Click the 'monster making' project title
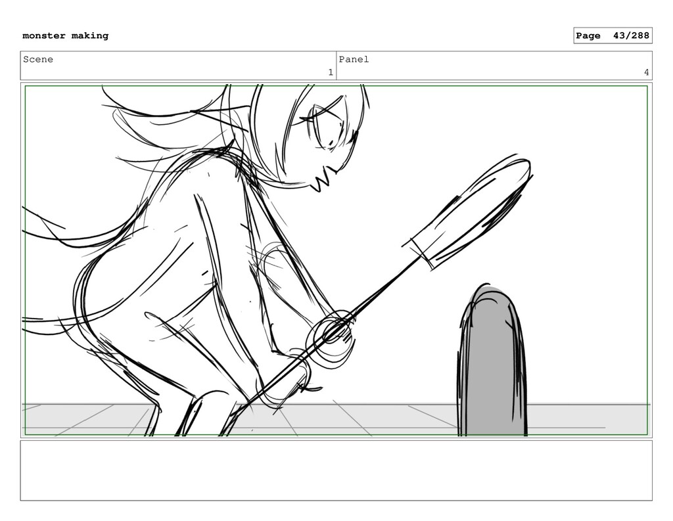The image size is (673, 521). point(65,35)
